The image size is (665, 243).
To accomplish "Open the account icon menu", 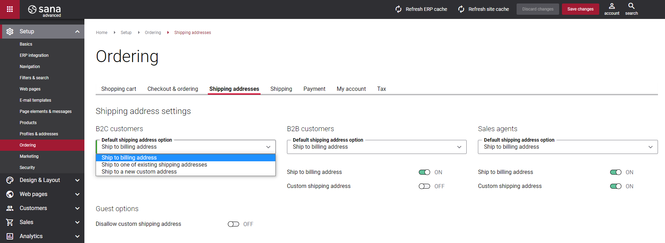I will [612, 6].
